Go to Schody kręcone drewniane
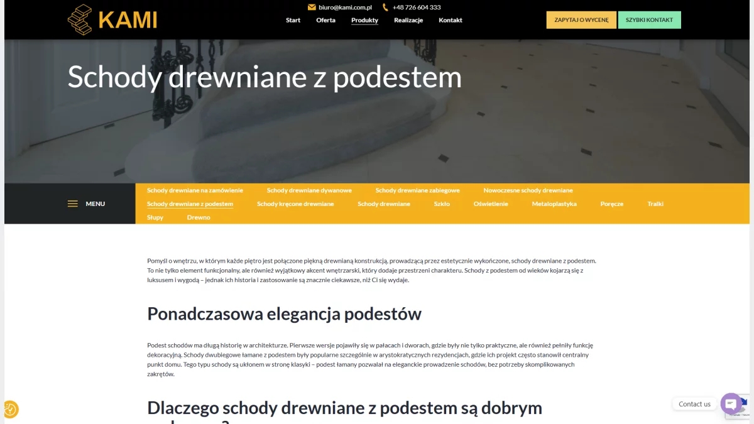 pyautogui.click(x=295, y=204)
